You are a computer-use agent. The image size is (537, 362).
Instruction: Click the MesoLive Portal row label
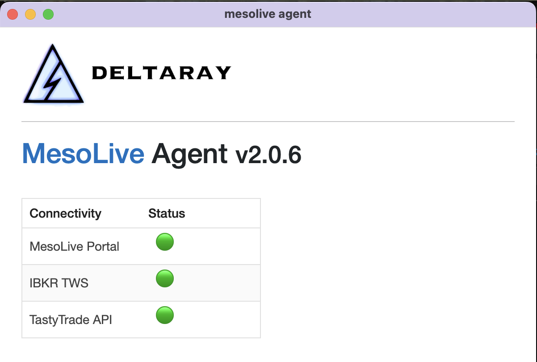74,246
